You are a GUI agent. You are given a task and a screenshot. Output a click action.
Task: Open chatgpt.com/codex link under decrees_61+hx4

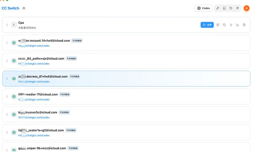(34, 82)
